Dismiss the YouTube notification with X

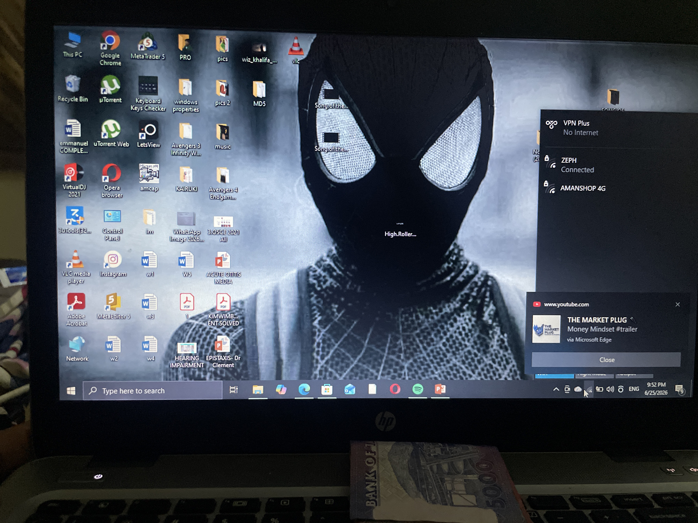tap(677, 304)
